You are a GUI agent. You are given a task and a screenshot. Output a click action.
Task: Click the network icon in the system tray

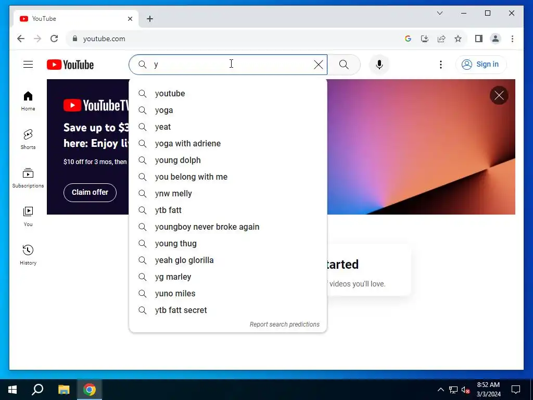[453, 390]
